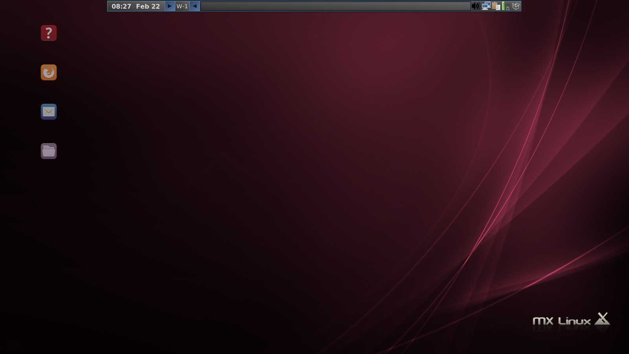Launch the Firefox browser desktop icon
The height and width of the screenshot is (354, 629).
pyautogui.click(x=49, y=72)
